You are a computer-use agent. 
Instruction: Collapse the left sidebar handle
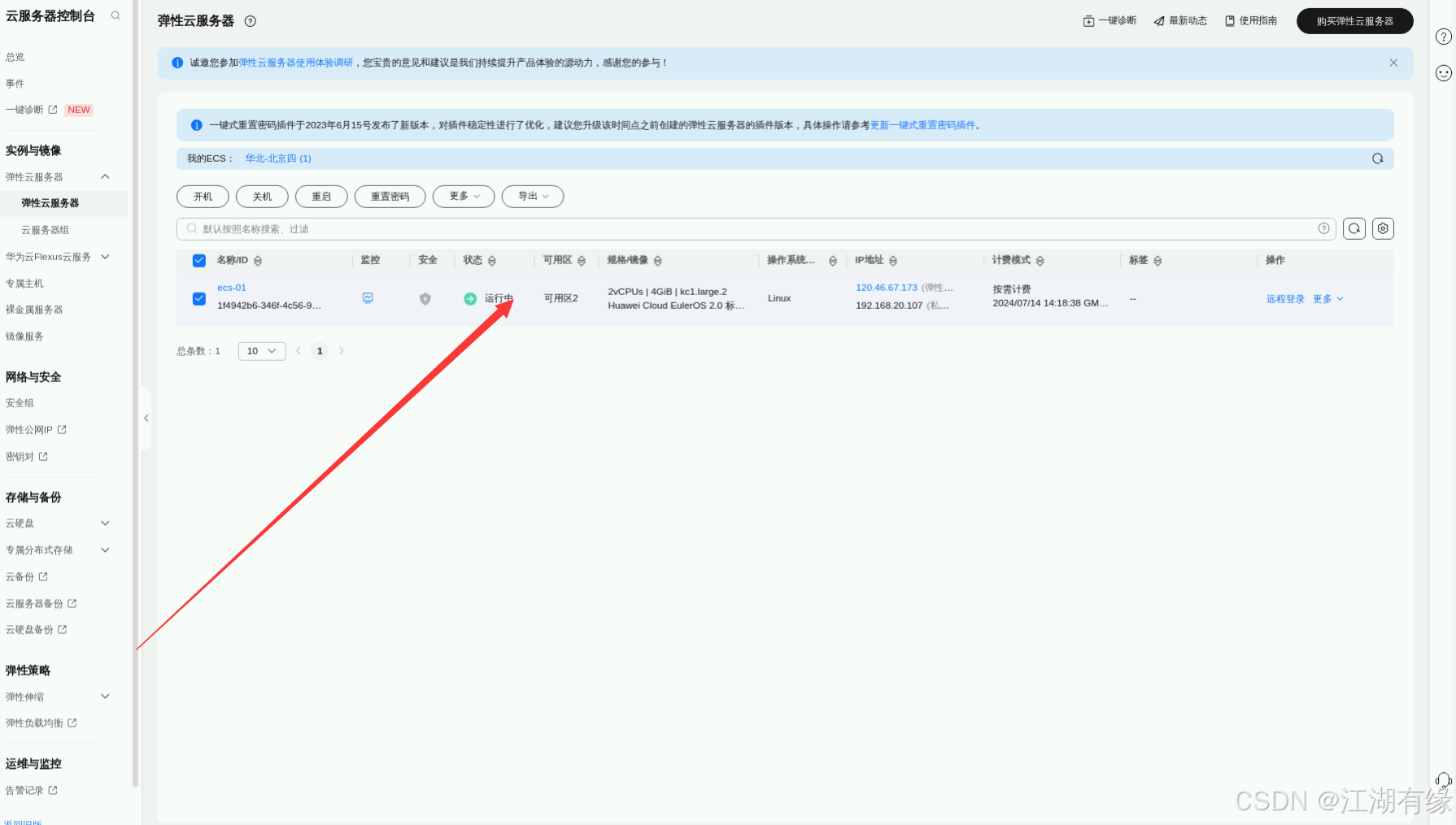click(x=146, y=419)
